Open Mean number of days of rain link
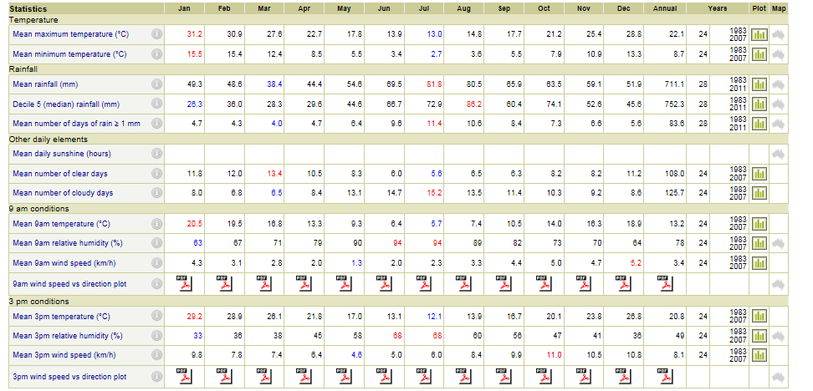Image resolution: width=813 pixels, height=391 pixels. [x=76, y=124]
